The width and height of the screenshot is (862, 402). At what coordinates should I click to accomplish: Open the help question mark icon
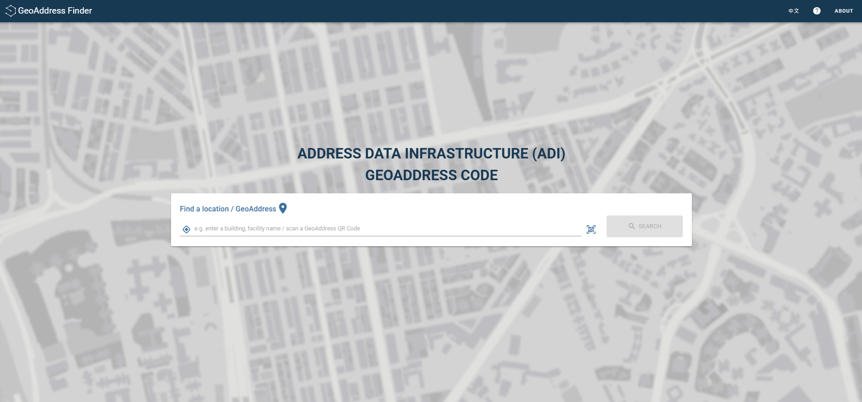(817, 11)
